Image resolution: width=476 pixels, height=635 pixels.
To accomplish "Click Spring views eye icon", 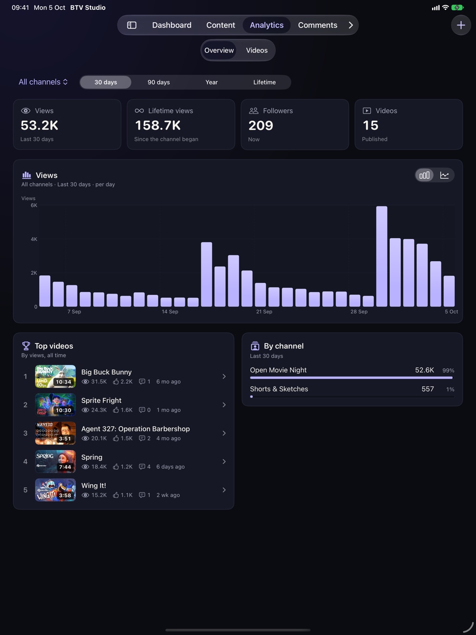I will [85, 467].
